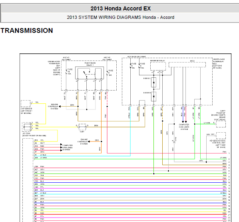The width and height of the screenshot is (239, 222).
Task: Click the "(RIGHT FRONT OF ENGINE)" label
Action: (x=34, y=135)
